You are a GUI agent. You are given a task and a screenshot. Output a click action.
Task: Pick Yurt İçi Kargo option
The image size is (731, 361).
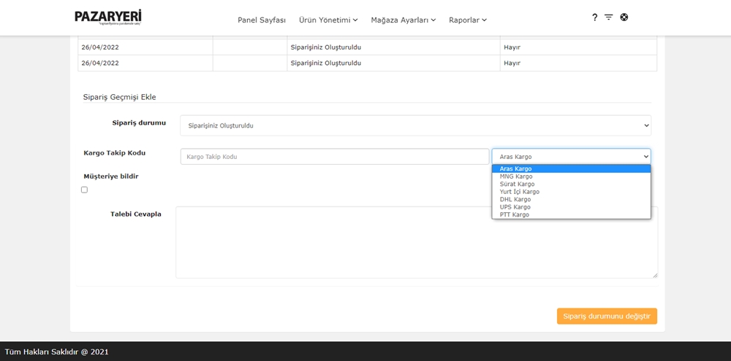(x=571, y=192)
